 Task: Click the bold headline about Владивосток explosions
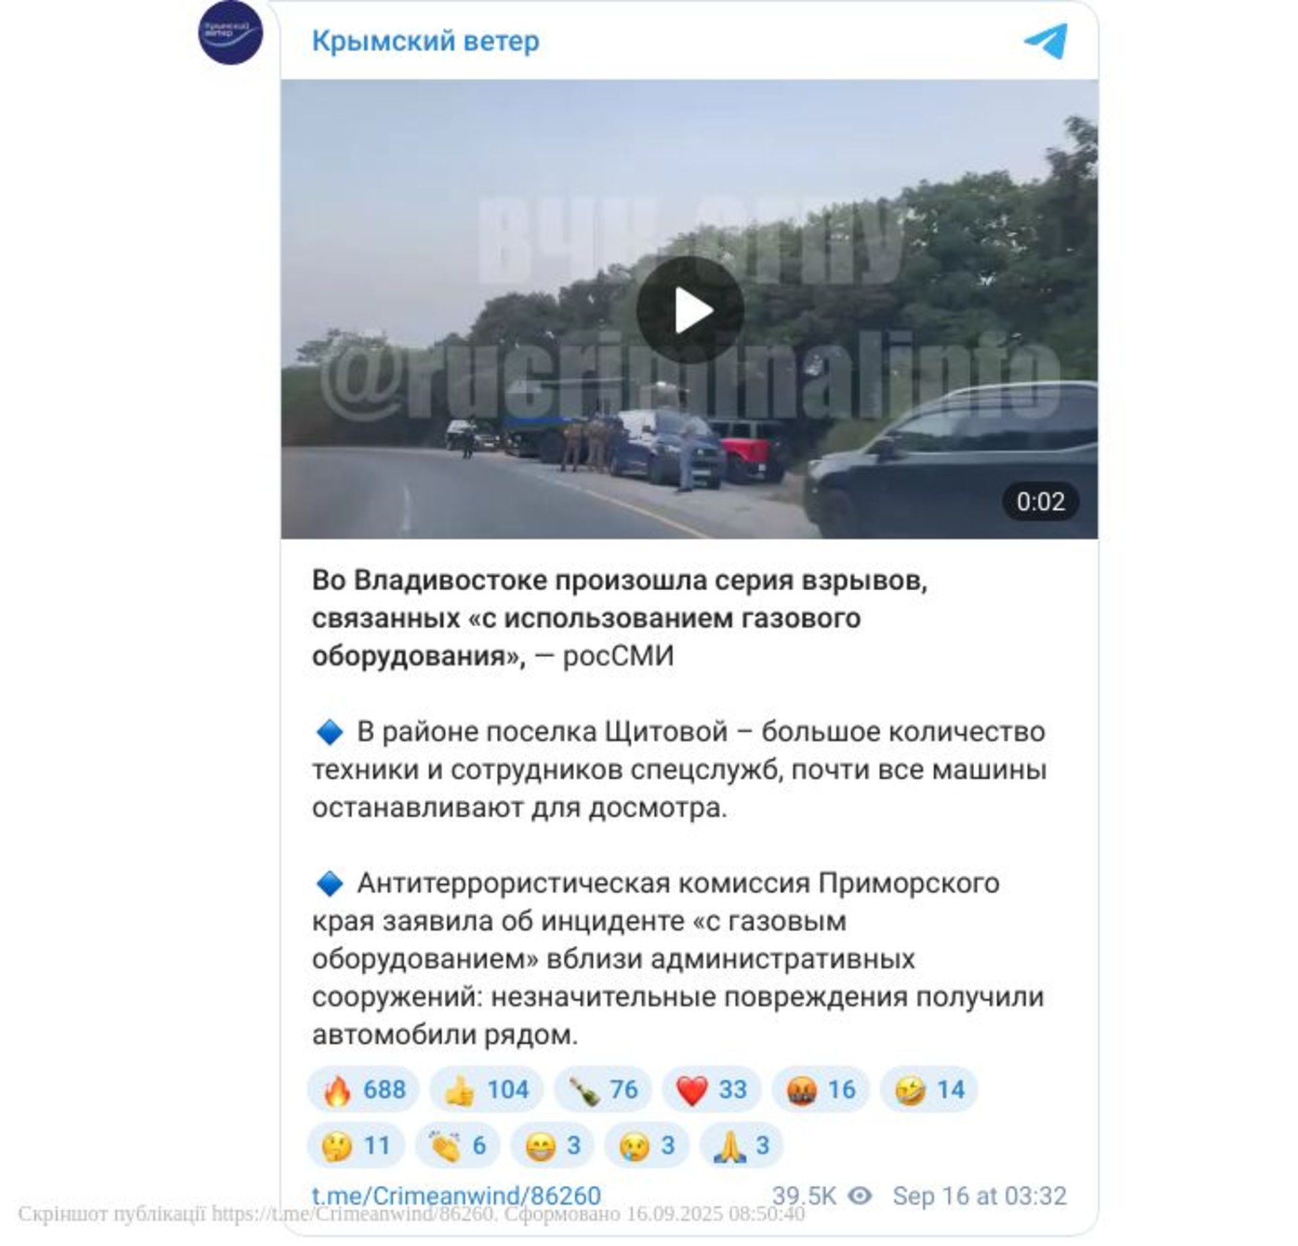(x=620, y=618)
